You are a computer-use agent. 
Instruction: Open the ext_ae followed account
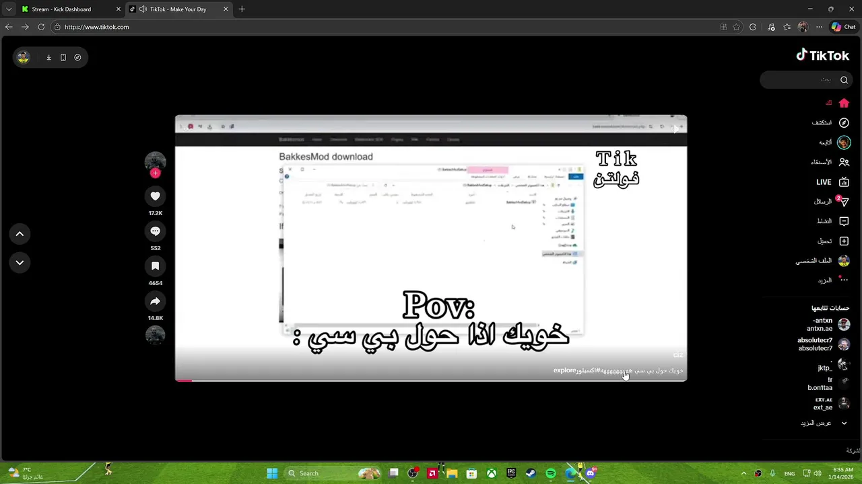(x=832, y=404)
